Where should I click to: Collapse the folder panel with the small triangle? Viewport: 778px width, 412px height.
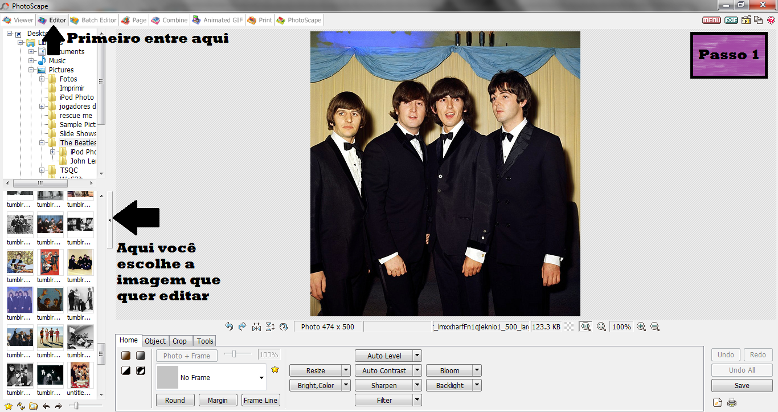click(109, 220)
